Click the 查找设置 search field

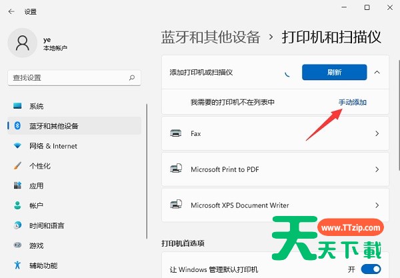70,78
